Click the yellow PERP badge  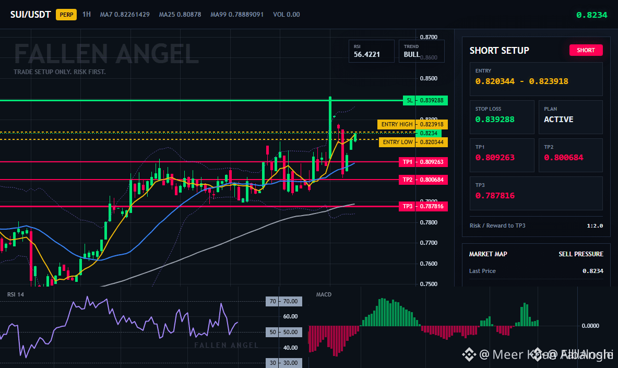point(66,15)
